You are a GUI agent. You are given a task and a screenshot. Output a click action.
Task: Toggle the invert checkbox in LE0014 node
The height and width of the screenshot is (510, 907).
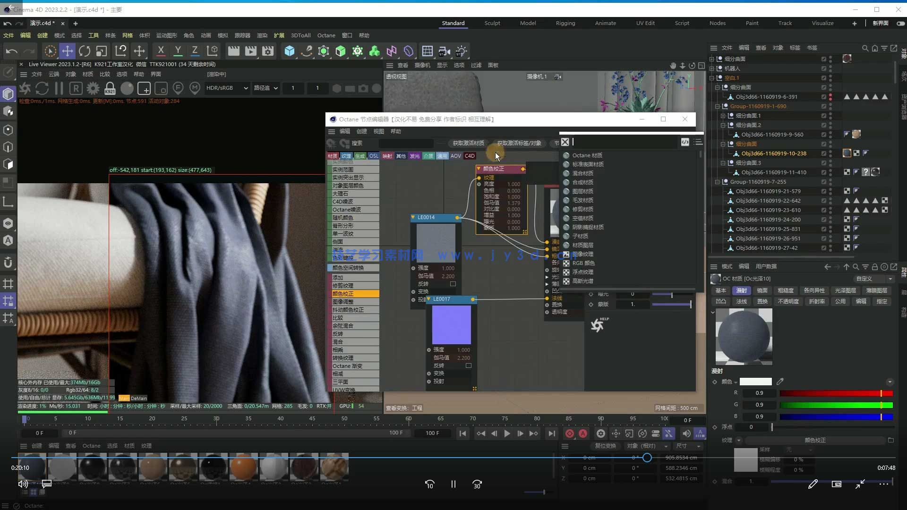point(453,284)
